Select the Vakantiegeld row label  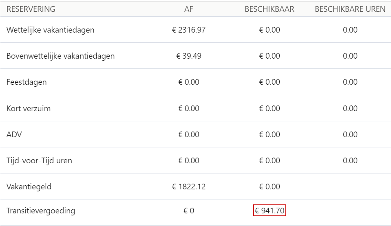[x=29, y=187]
